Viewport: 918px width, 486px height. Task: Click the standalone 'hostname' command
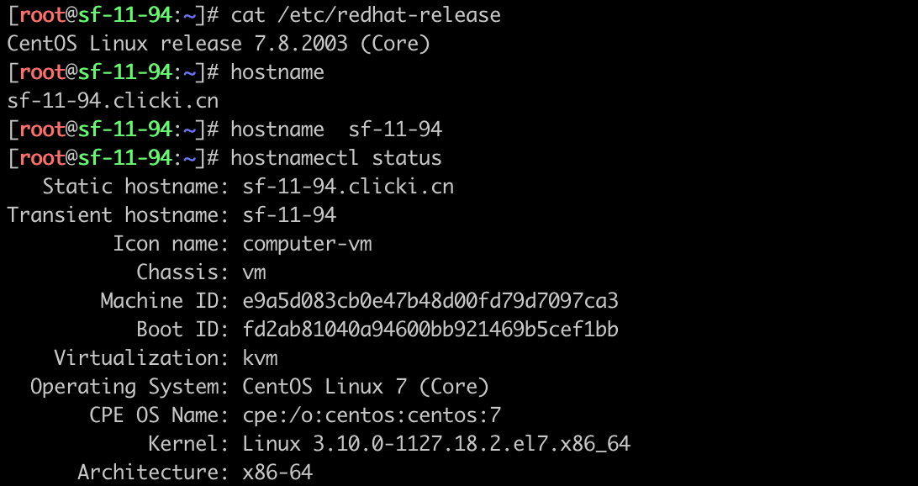[277, 72]
